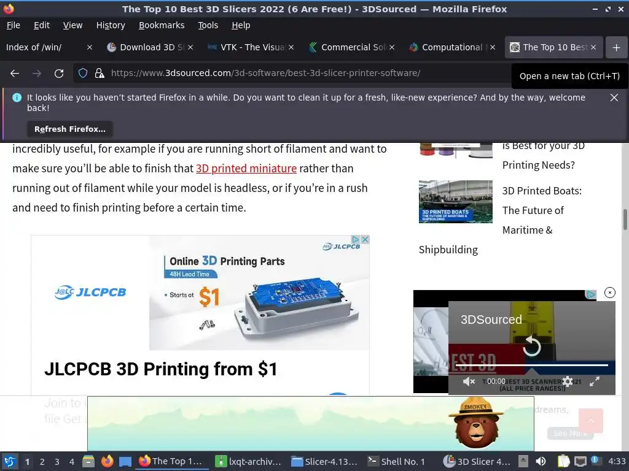
Task: Click the system clock showing 4:33
Action: pyautogui.click(x=617, y=461)
